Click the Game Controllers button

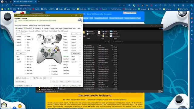click(x=20, y=82)
